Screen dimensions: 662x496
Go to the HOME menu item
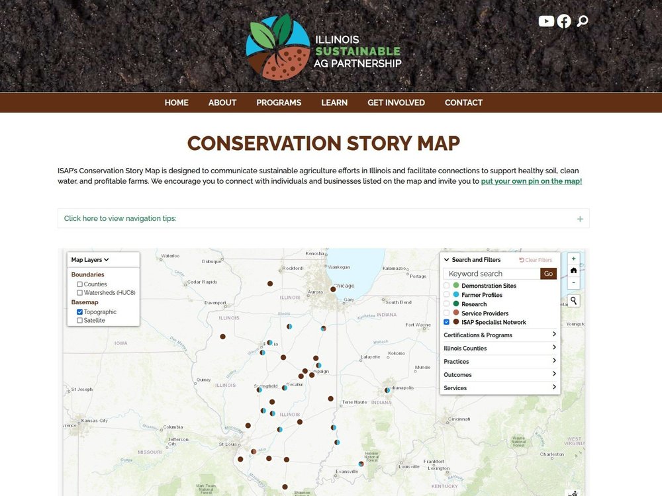click(x=177, y=103)
